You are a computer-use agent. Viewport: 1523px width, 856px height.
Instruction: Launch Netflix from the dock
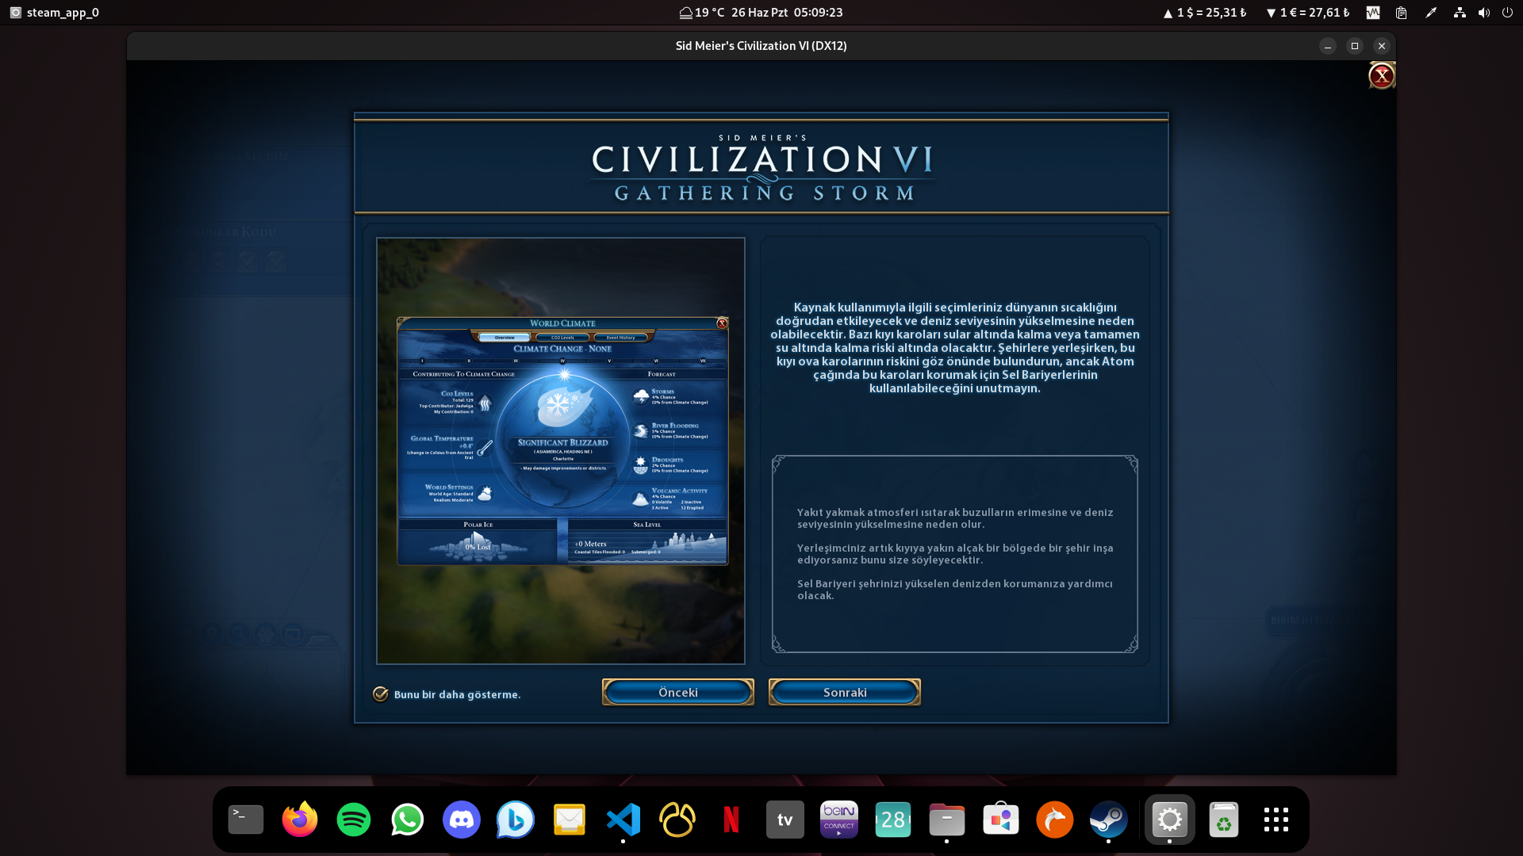pyautogui.click(x=731, y=820)
